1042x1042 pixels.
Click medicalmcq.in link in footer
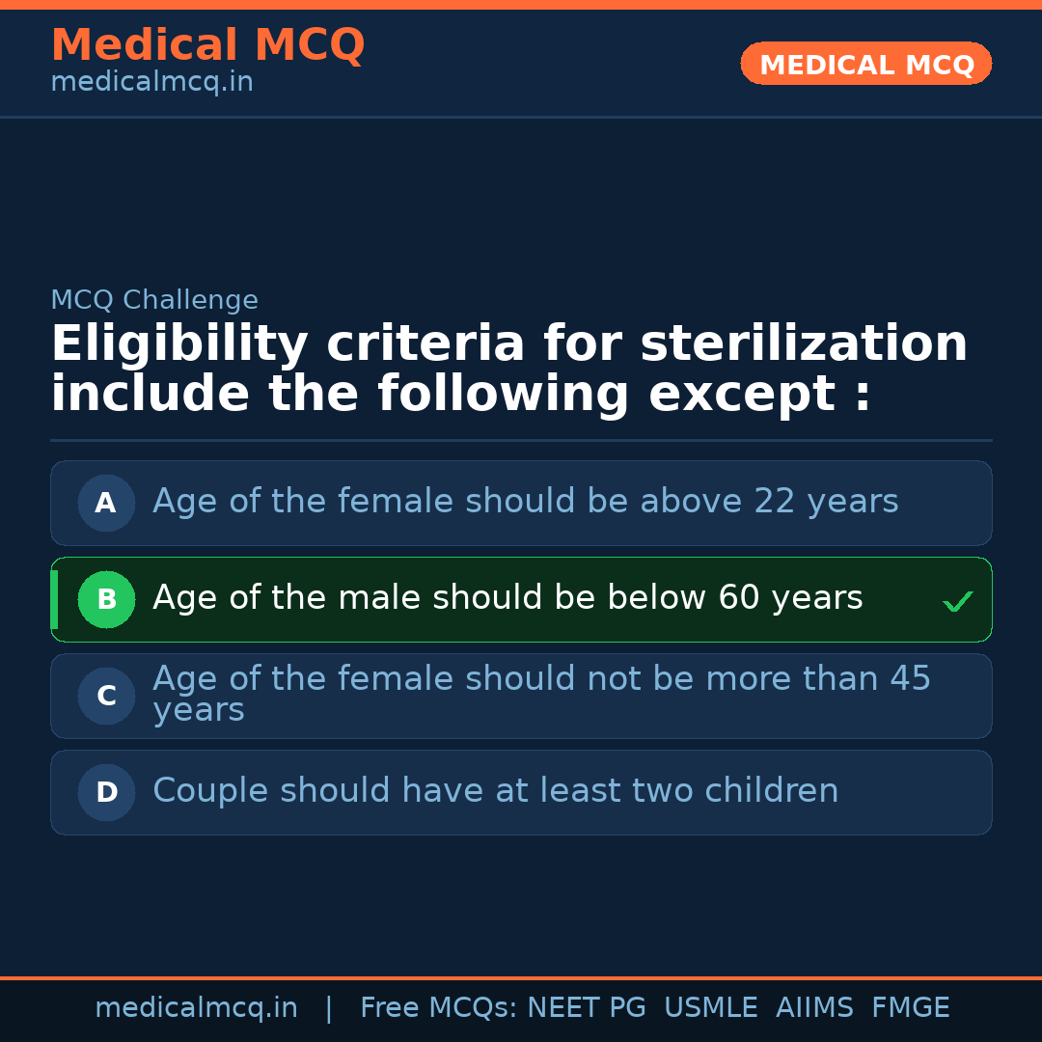(196, 1008)
